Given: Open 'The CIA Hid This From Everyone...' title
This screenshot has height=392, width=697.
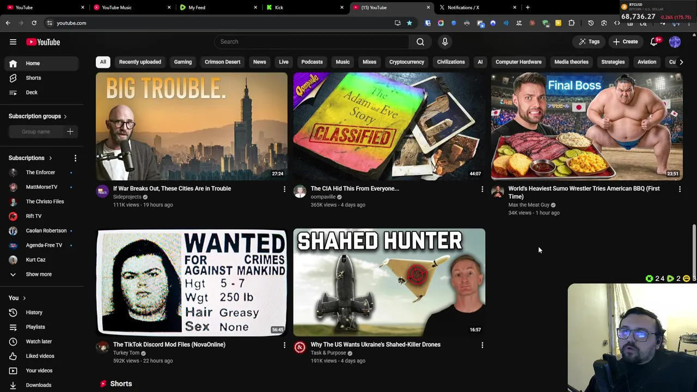Looking at the screenshot, I should [x=355, y=188].
